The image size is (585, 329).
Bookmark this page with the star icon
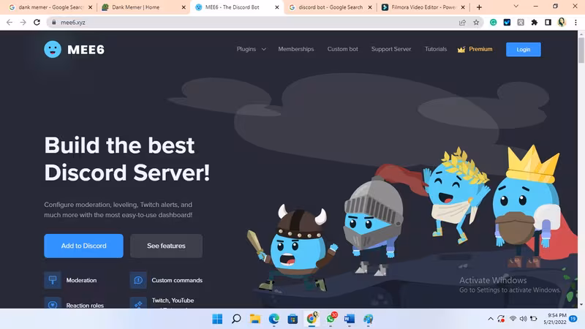[x=476, y=23]
